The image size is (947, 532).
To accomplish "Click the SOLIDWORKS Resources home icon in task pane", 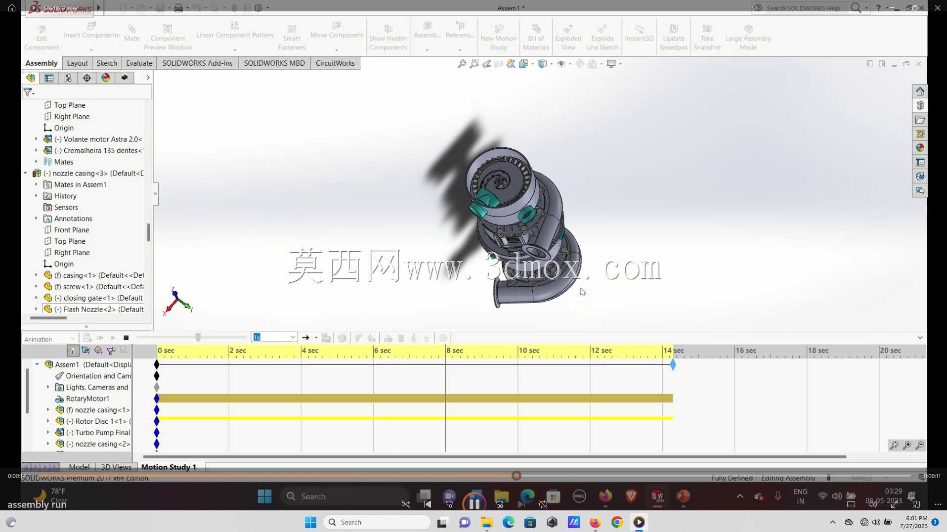I will click(920, 91).
